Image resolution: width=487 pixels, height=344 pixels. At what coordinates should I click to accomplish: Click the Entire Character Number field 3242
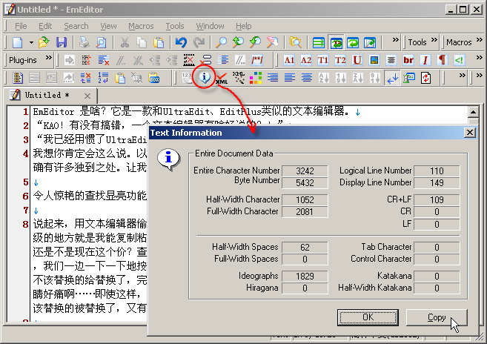pos(305,171)
